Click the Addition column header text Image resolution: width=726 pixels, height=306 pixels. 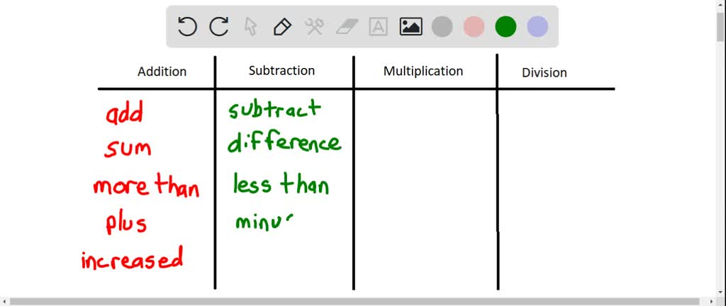pyautogui.click(x=162, y=72)
